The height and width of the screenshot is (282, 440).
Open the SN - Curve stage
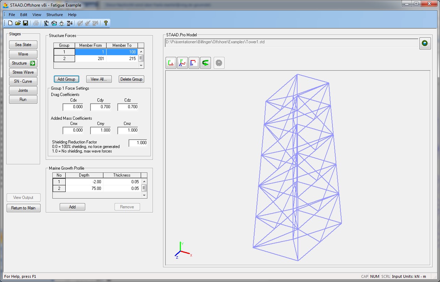23,81
